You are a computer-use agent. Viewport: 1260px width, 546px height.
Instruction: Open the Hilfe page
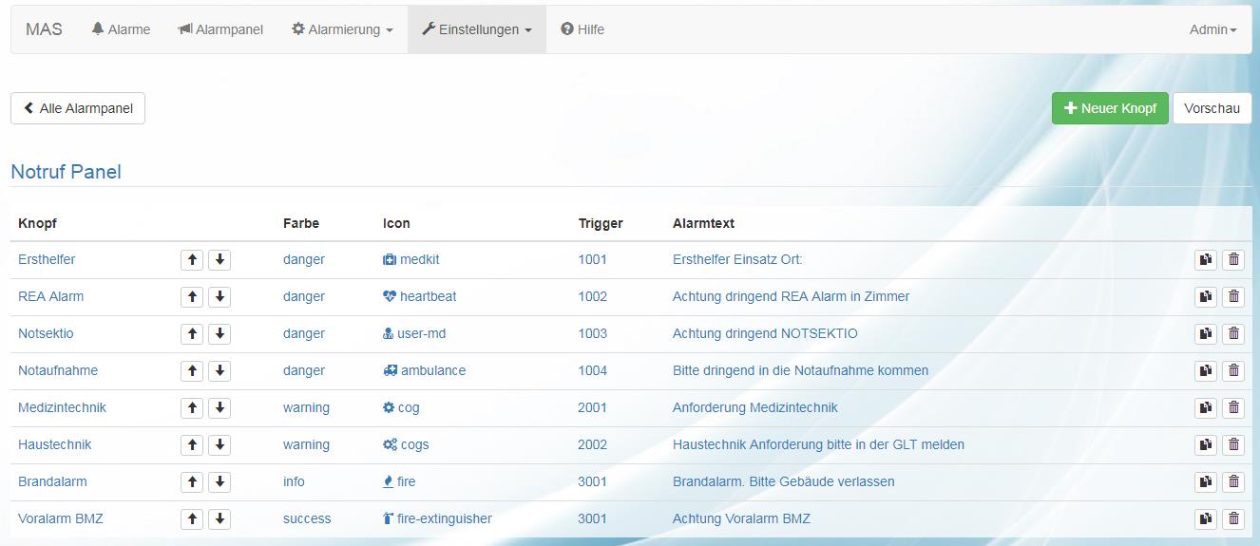click(582, 29)
